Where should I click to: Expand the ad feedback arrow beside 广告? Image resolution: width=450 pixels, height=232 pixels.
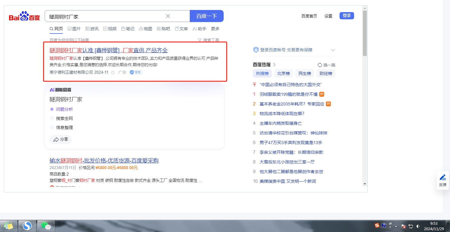point(113,72)
